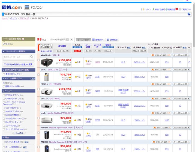Switch to detailed view (詳細表示)
Screen dimensions: 195x152
click(x=112, y=40)
